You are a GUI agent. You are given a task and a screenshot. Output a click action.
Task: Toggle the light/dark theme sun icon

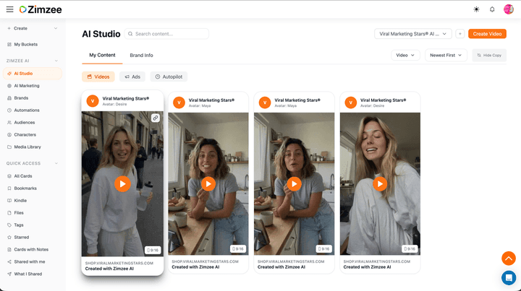[476, 9]
